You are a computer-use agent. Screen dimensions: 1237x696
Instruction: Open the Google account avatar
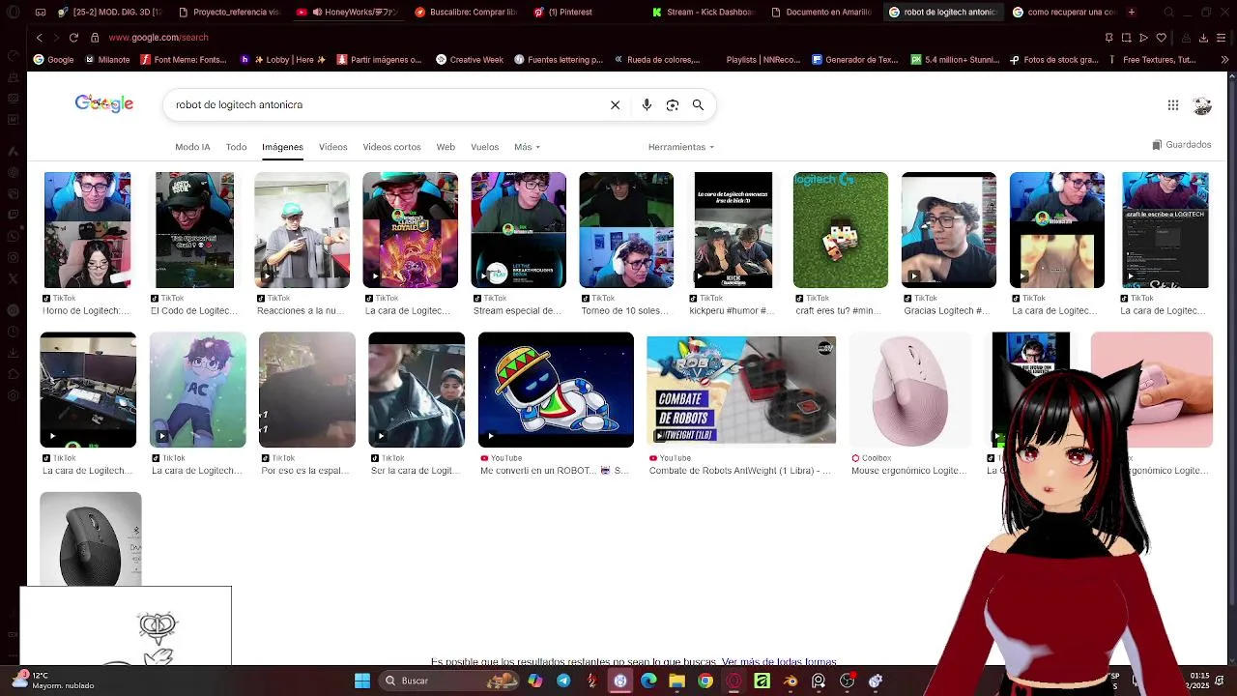[1202, 105]
